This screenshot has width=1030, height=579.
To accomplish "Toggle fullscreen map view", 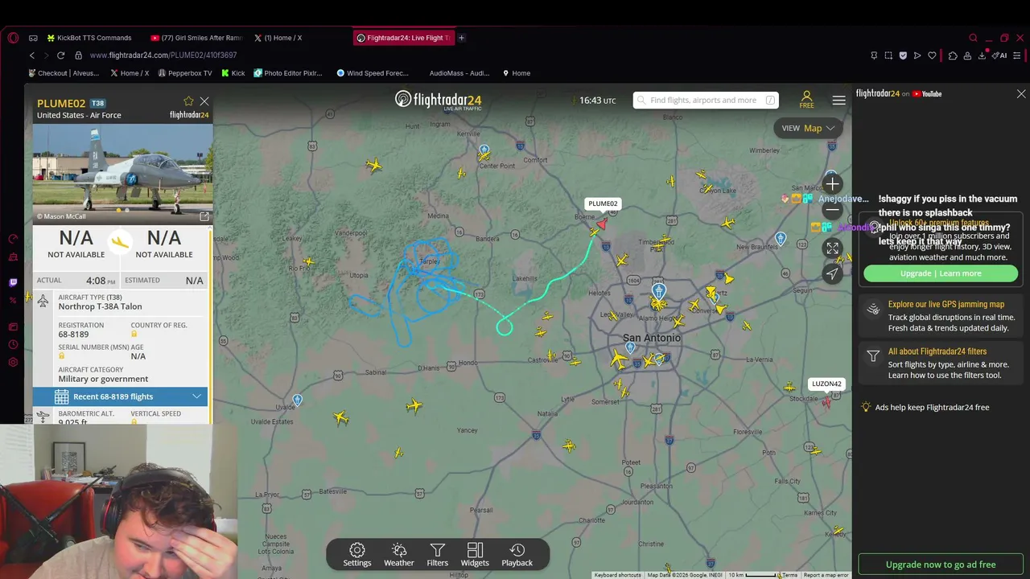I will click(x=832, y=248).
